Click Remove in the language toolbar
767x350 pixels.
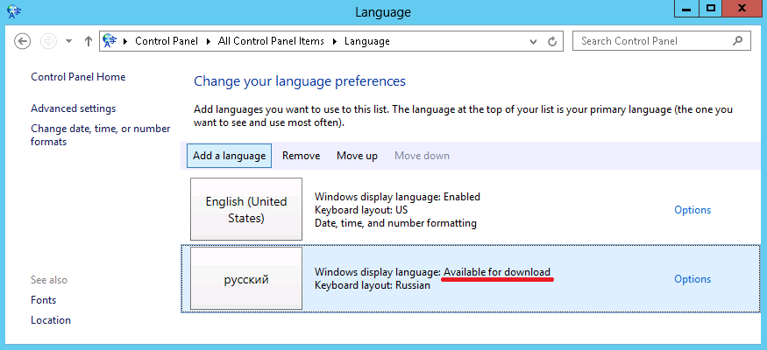(x=301, y=156)
